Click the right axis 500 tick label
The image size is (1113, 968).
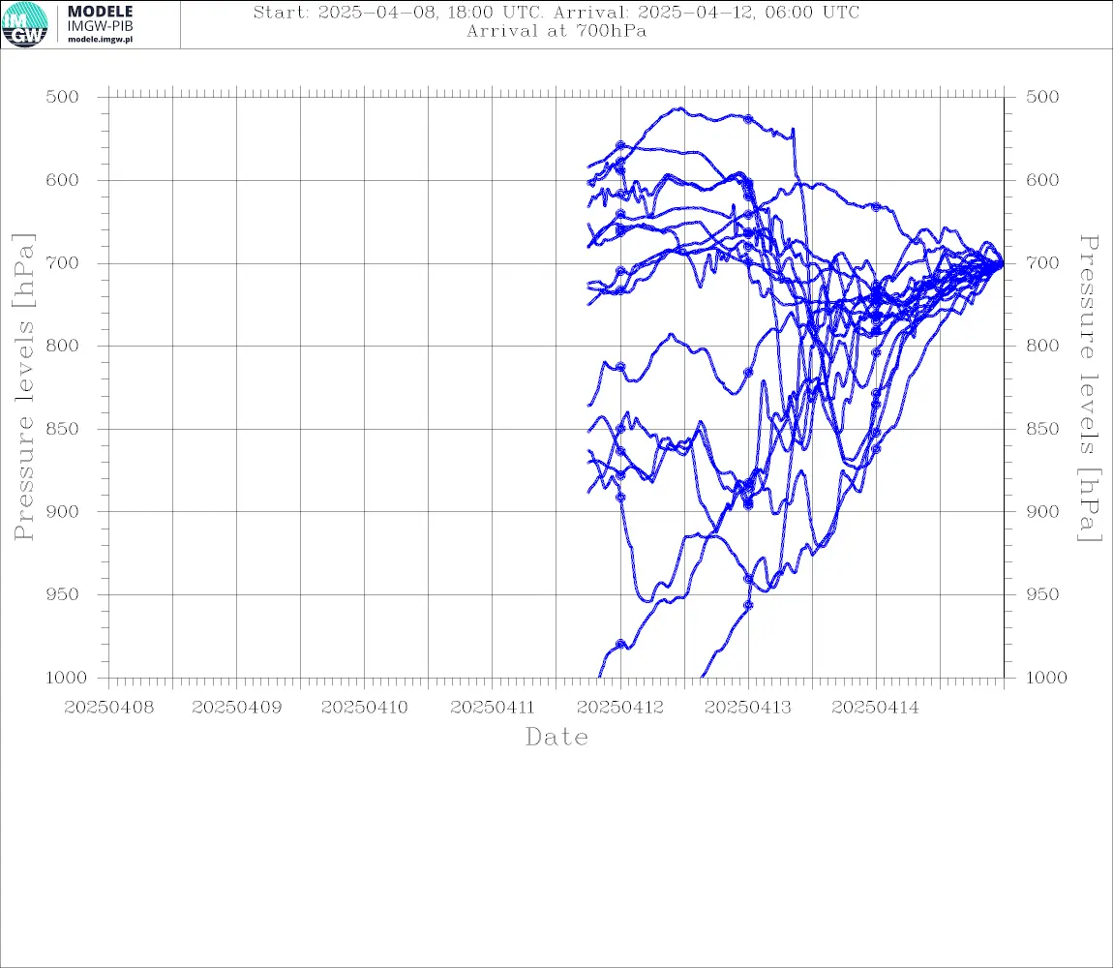coord(1042,97)
